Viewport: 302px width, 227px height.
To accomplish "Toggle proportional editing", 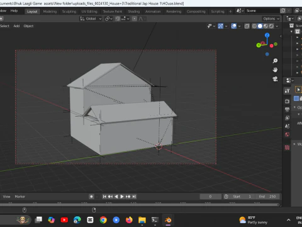I will [135, 19].
